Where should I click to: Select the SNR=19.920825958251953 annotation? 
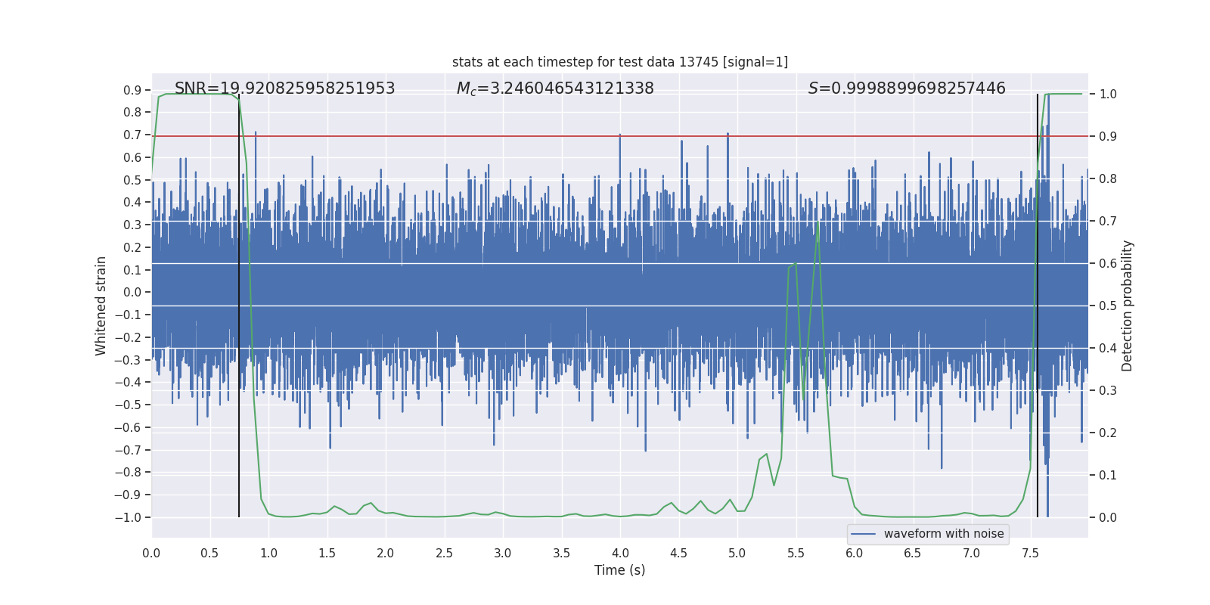(x=285, y=88)
